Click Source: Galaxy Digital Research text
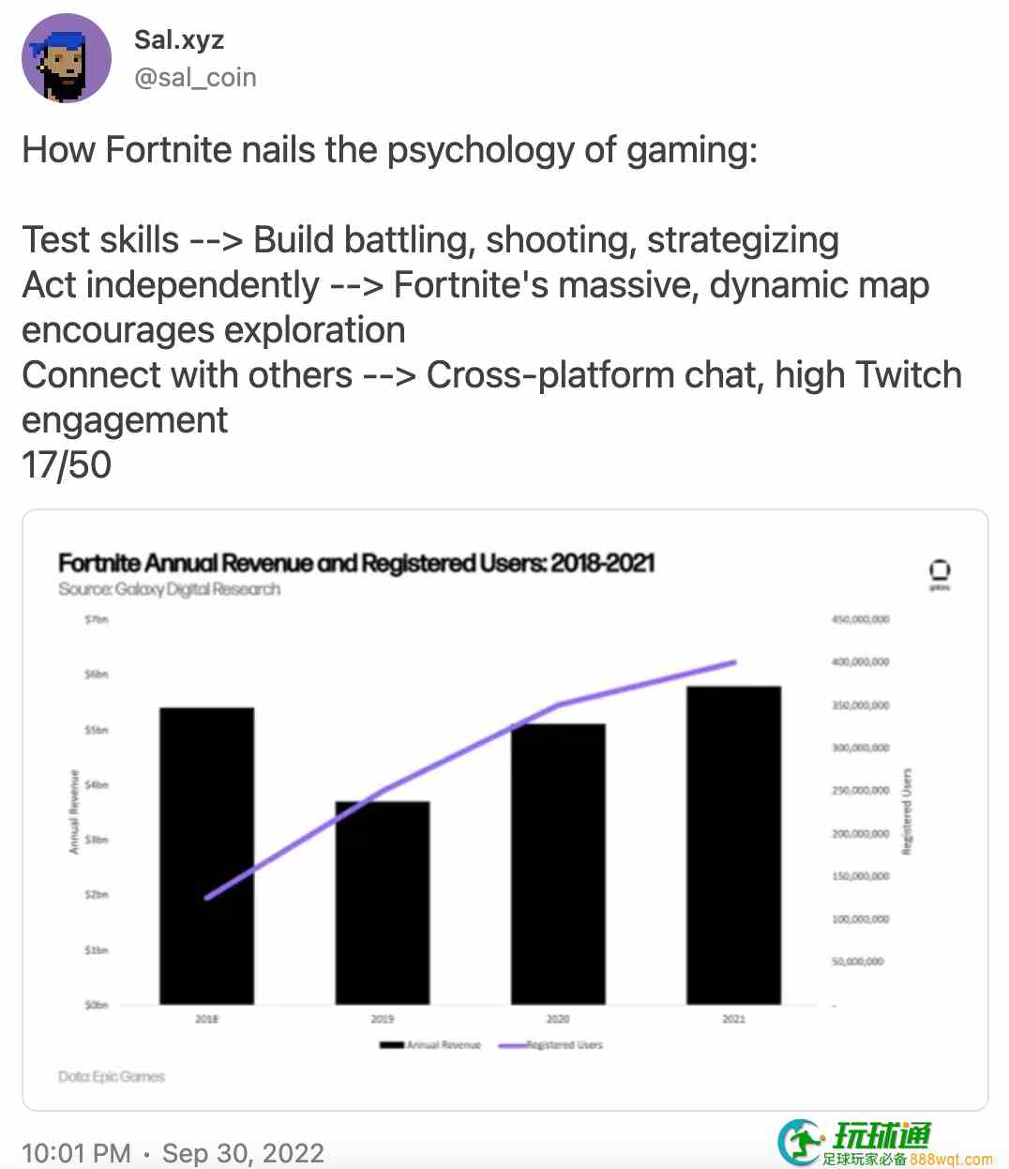The image size is (1009, 1169). click(170, 589)
